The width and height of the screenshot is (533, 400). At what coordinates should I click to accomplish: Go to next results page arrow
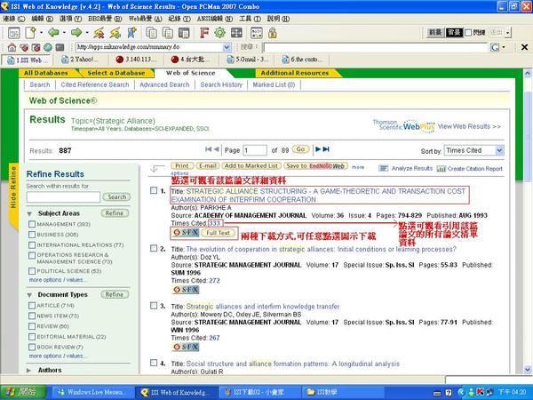coord(318,149)
